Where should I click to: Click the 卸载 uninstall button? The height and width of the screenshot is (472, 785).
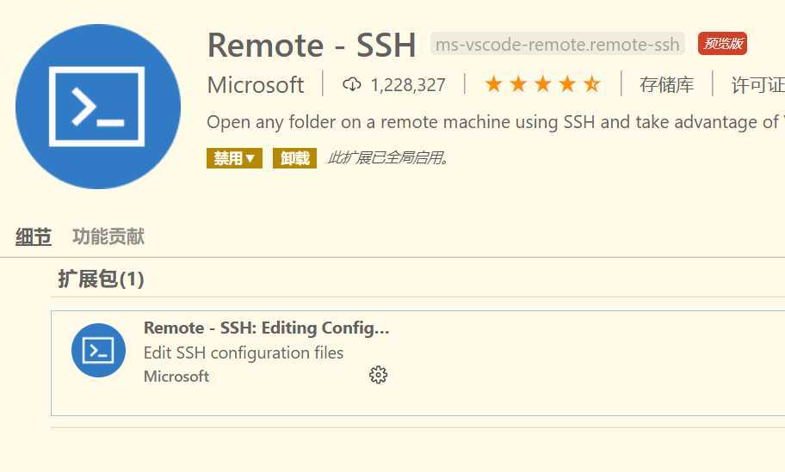294,158
